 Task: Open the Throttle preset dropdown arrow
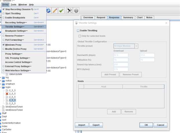[137, 46]
